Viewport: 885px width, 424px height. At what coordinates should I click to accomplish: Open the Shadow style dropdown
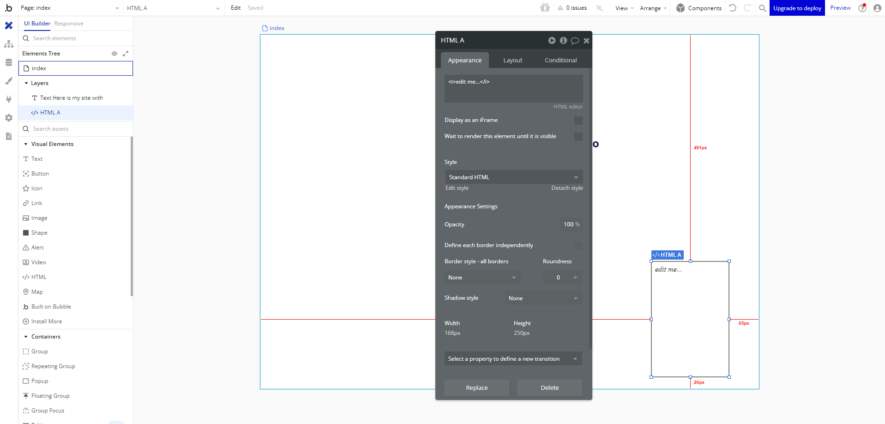tap(543, 298)
